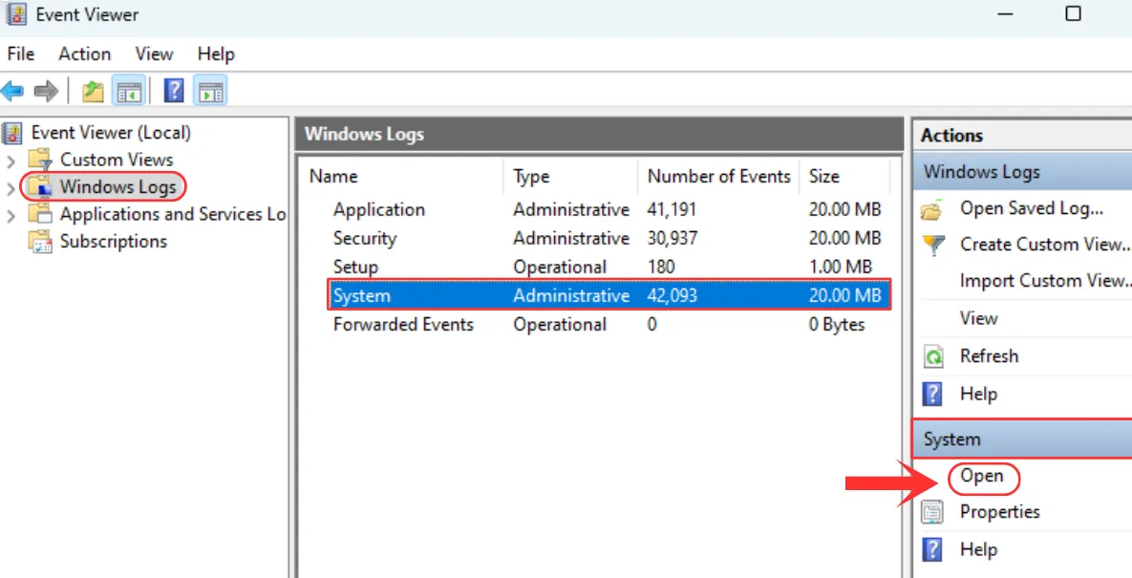Open the Action menu
The image size is (1132, 578).
(x=84, y=54)
